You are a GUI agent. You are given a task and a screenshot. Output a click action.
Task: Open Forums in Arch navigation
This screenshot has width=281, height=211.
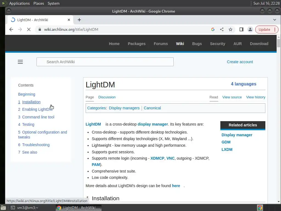pos(161,44)
